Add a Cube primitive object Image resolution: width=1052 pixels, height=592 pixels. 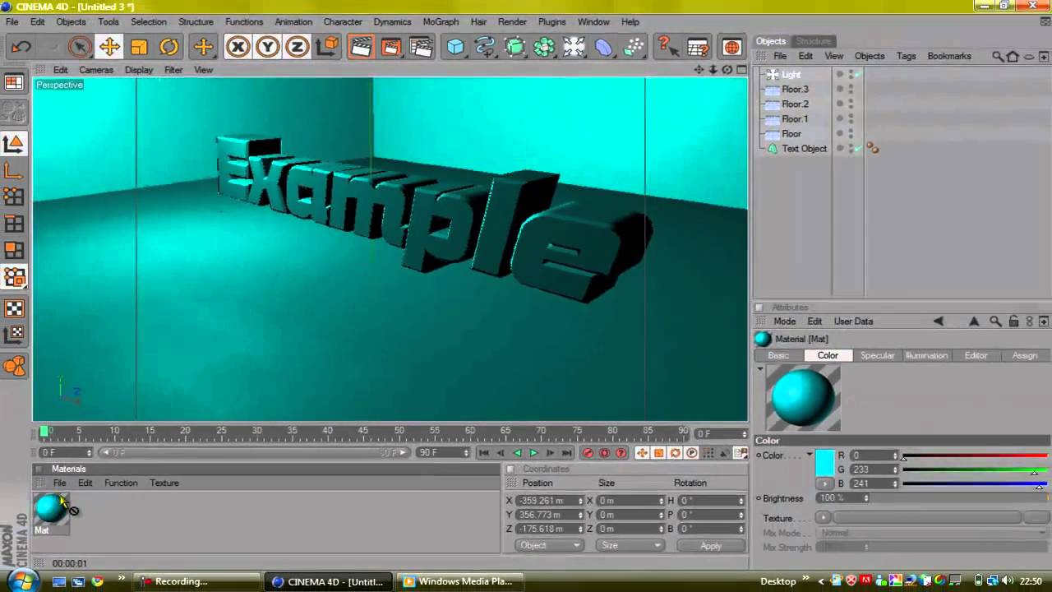pyautogui.click(x=455, y=47)
